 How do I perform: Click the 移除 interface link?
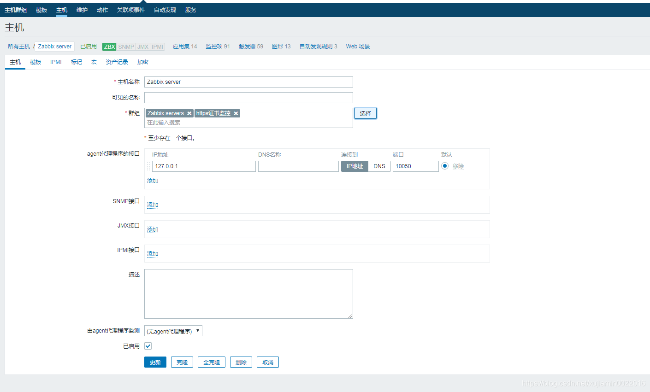tap(458, 166)
